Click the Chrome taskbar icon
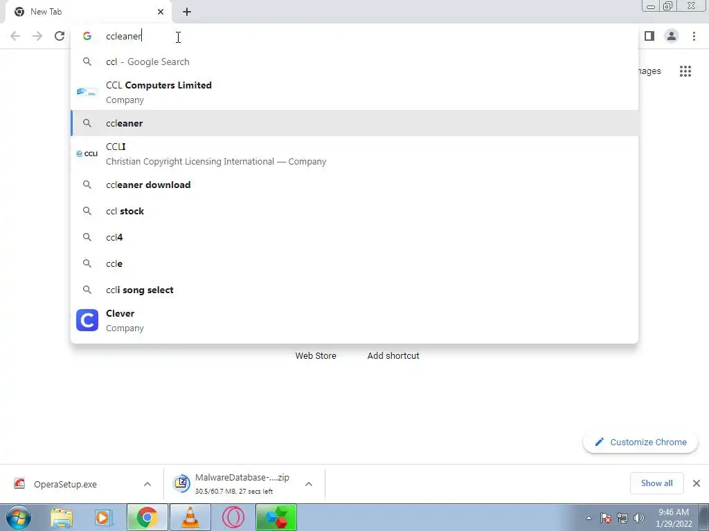709x531 pixels. coord(147,518)
